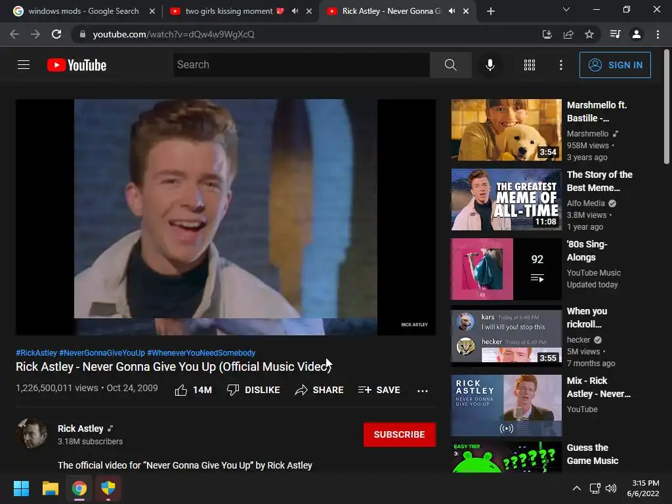Open the #RickAstley hashtag link

coord(37,352)
